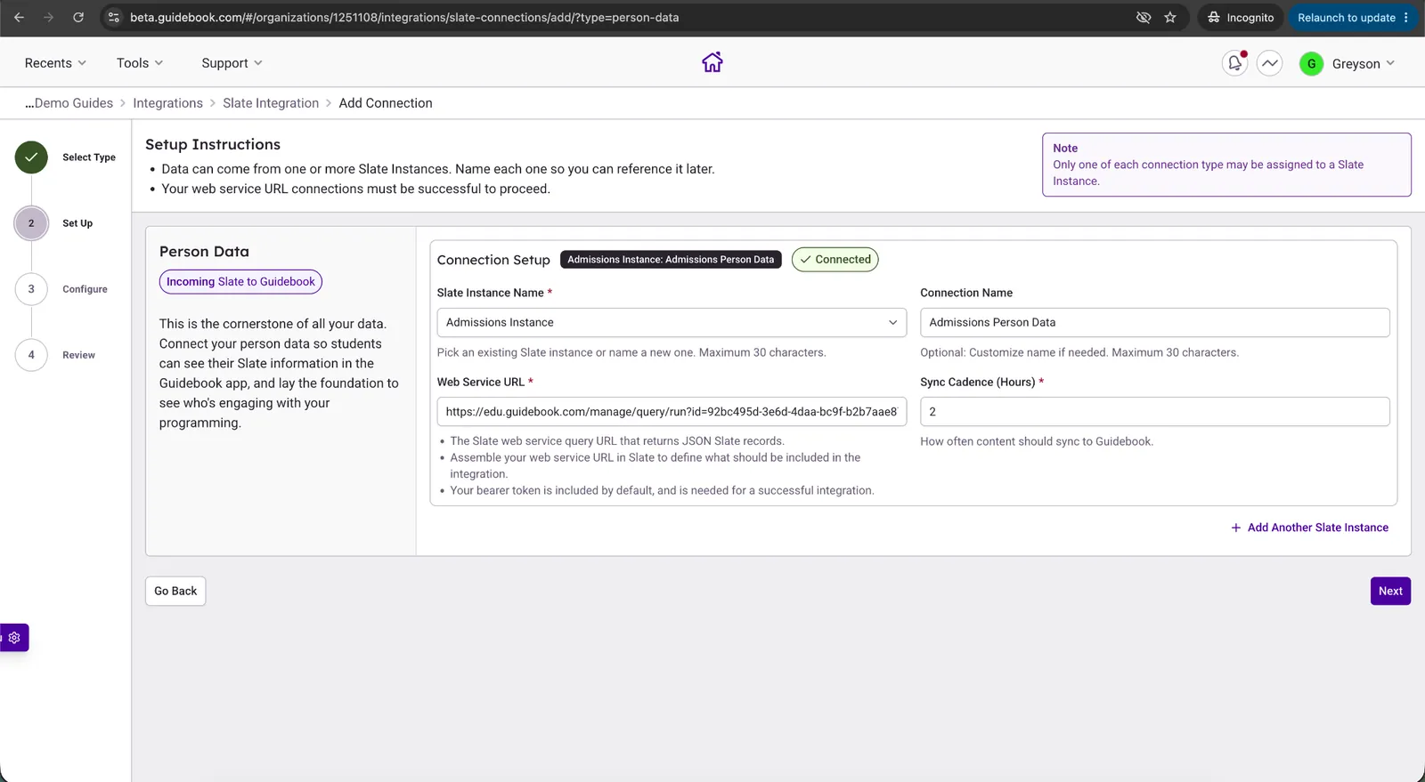
Task: Open the purple settings gear tab
Action: point(14,638)
